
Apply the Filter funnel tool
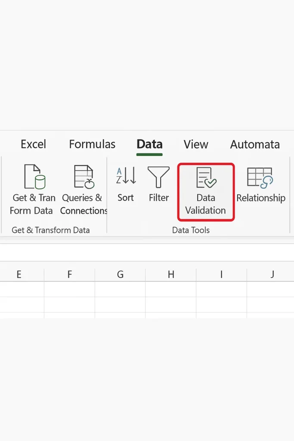pyautogui.click(x=158, y=184)
